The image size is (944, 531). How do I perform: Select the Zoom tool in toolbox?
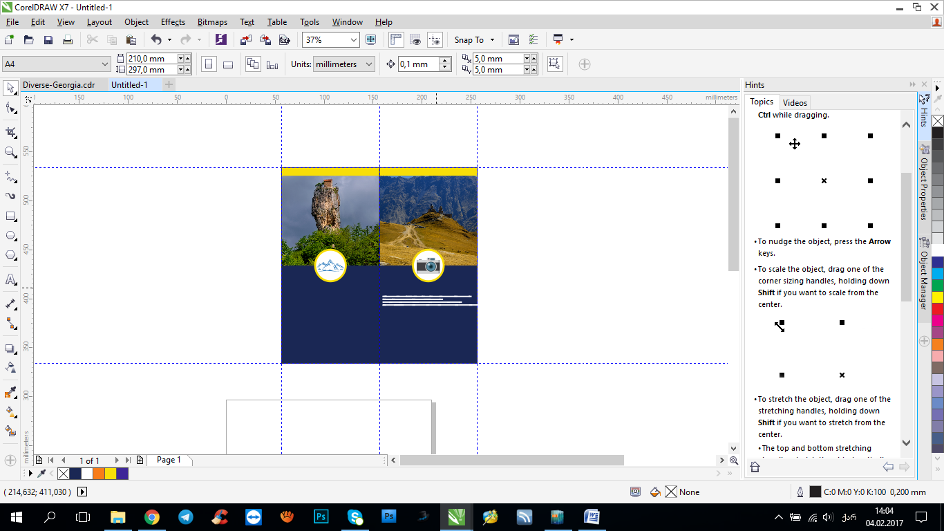pyautogui.click(x=10, y=152)
